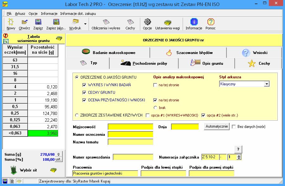
Task: Click the Nowy (new file) toolbar icon
Action: [11, 24]
